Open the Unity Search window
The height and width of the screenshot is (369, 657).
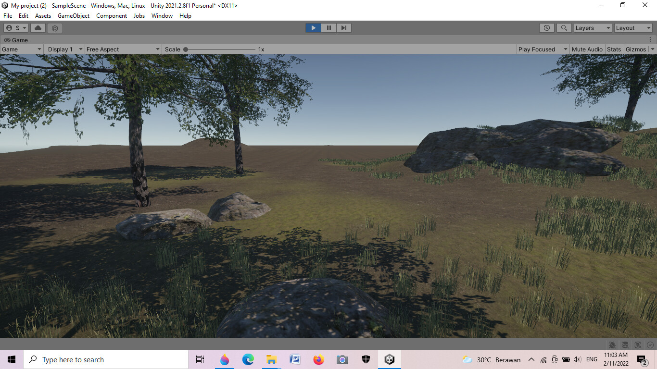click(563, 27)
